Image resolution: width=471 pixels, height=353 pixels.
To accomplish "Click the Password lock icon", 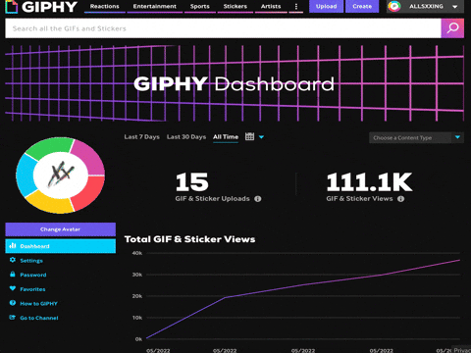I will [13, 275].
